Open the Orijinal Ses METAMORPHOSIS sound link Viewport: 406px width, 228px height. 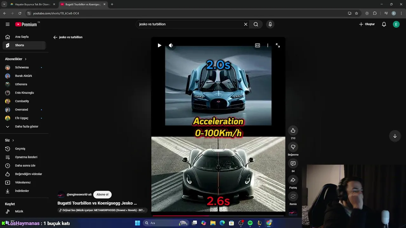(x=102, y=210)
